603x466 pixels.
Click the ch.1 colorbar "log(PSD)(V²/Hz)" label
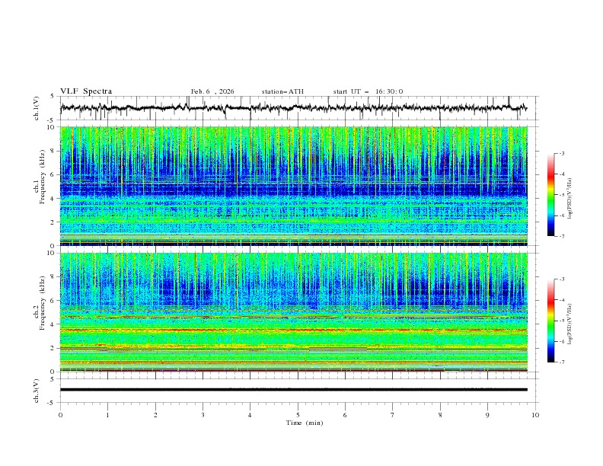point(569,199)
